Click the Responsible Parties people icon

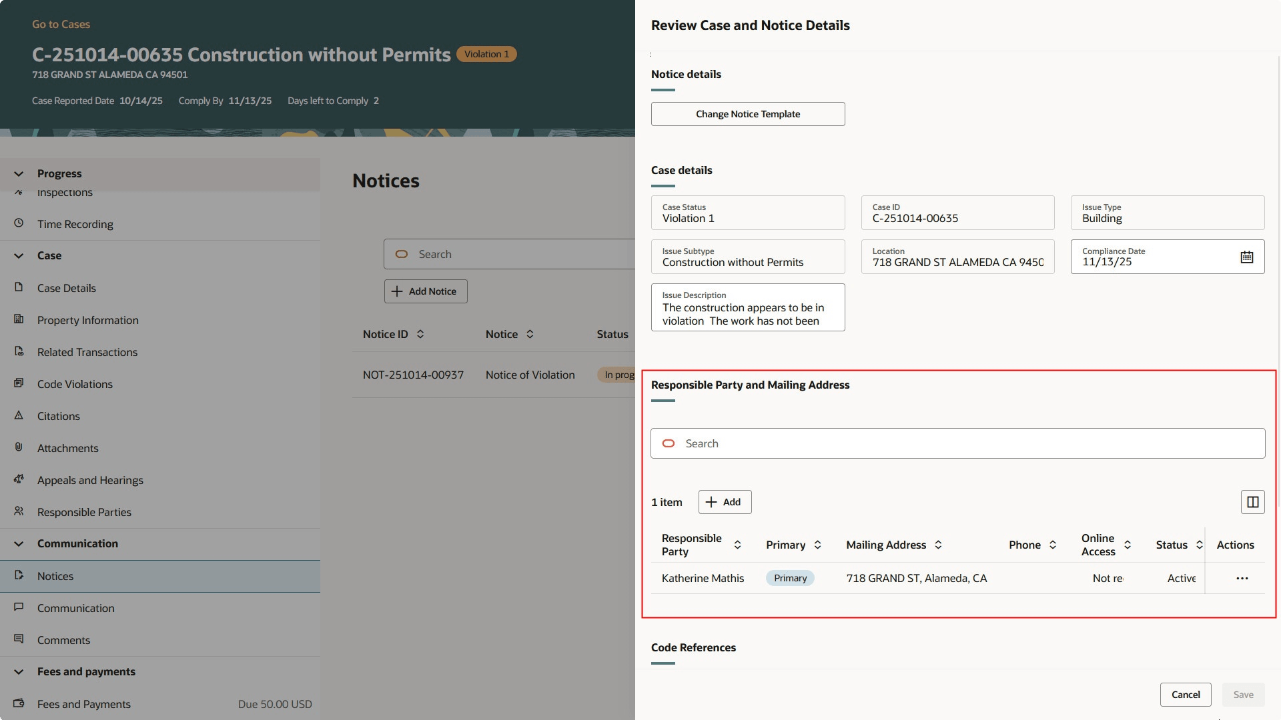[x=19, y=511]
